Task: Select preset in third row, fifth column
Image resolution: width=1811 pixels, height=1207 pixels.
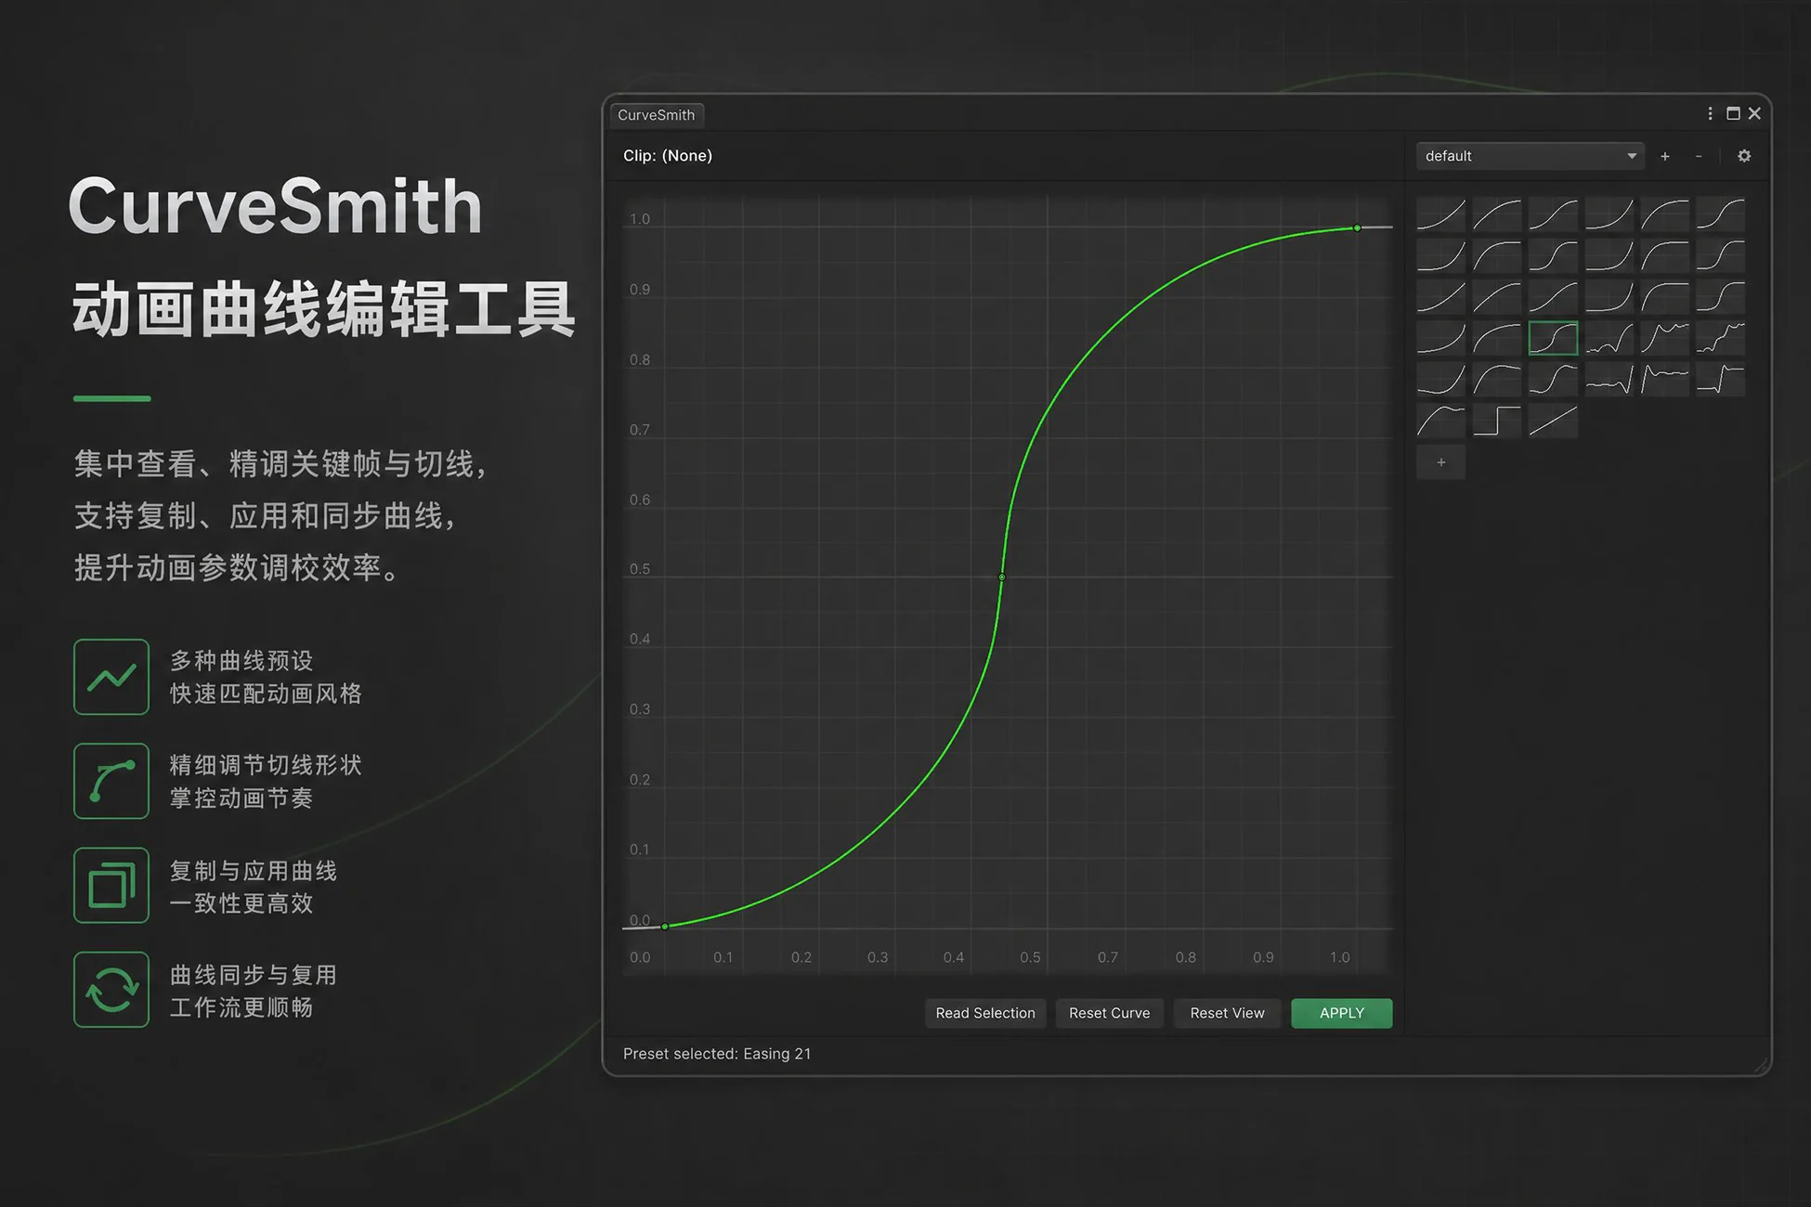Action: [1664, 297]
